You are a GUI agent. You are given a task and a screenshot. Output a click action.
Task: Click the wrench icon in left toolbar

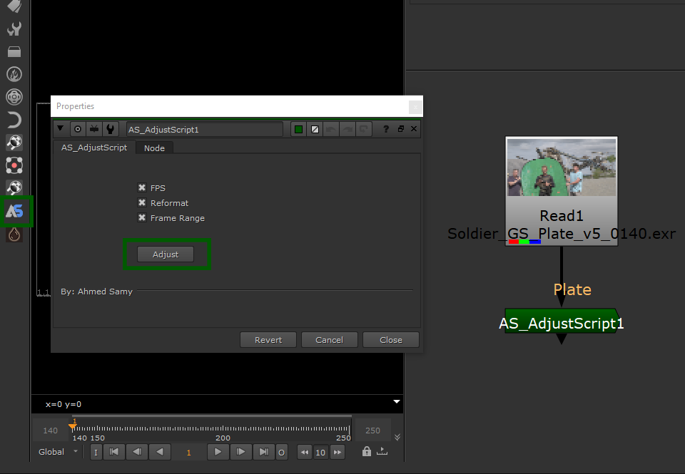pos(14,29)
